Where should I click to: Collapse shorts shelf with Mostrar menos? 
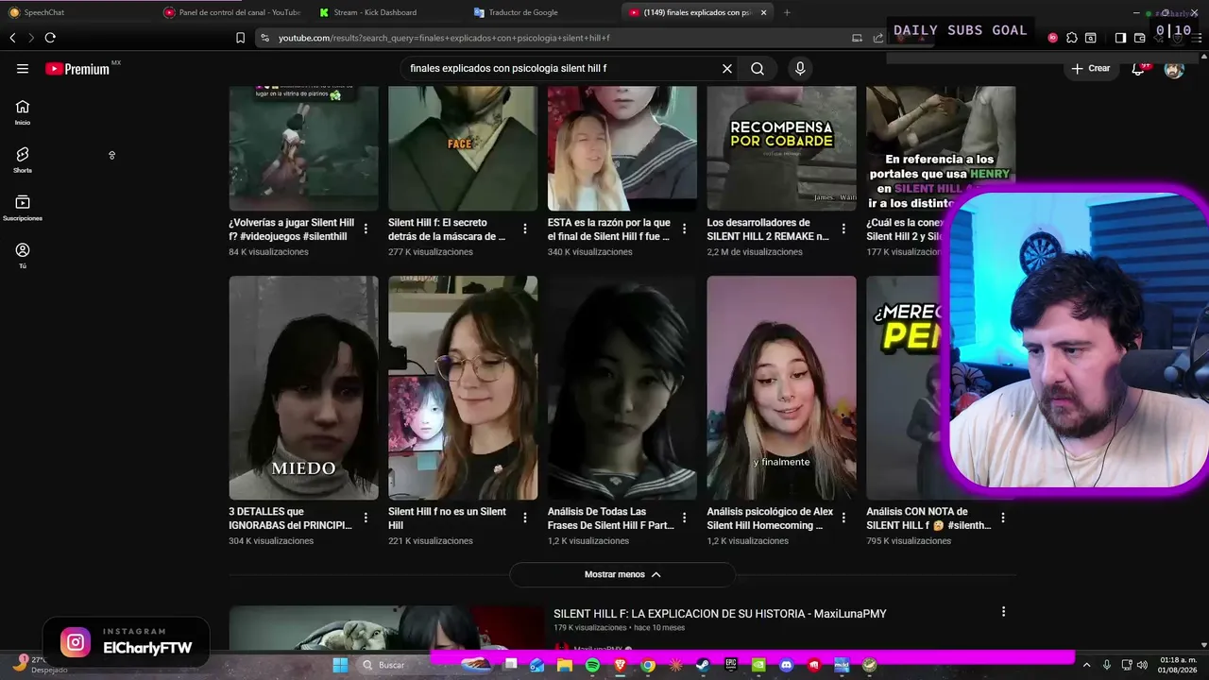[622, 574]
